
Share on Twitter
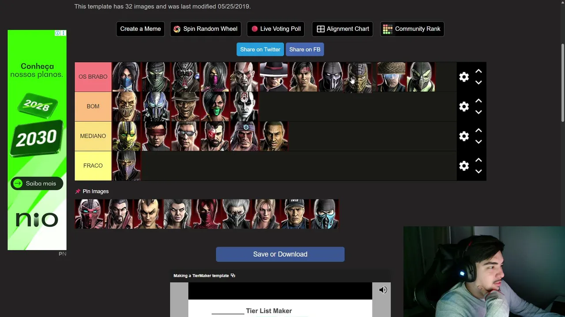click(260, 49)
